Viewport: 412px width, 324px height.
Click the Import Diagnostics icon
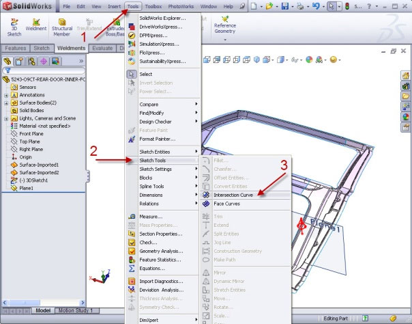(132, 282)
